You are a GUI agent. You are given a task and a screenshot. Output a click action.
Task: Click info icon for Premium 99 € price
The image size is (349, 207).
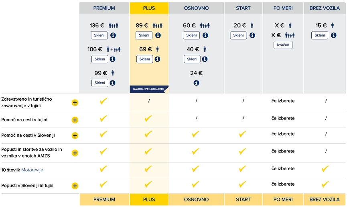[113, 83]
